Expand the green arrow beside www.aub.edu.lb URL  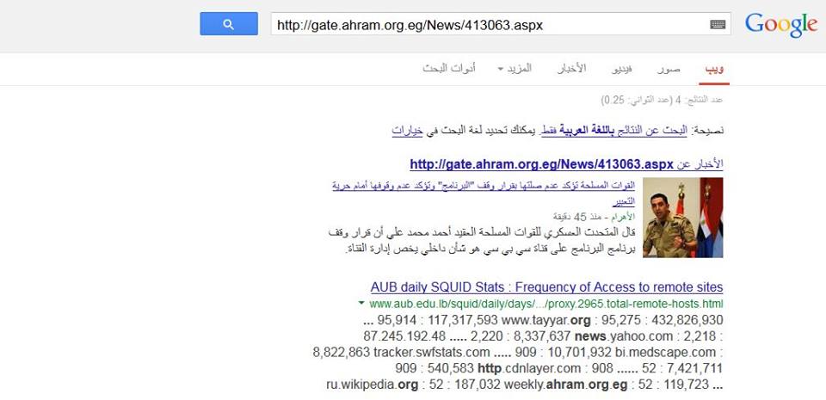tap(361, 304)
